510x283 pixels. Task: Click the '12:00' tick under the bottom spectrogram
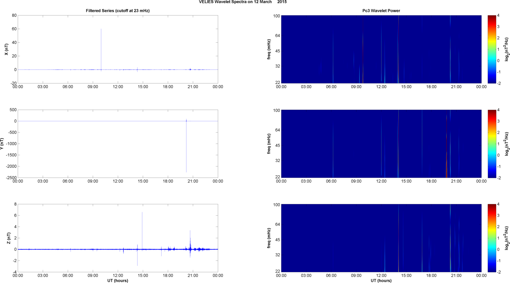[x=381, y=275]
